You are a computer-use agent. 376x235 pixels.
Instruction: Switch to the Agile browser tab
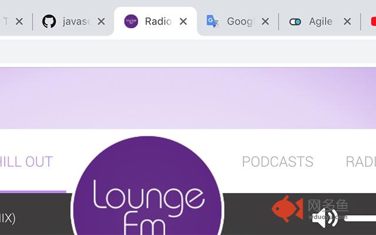tap(320, 22)
